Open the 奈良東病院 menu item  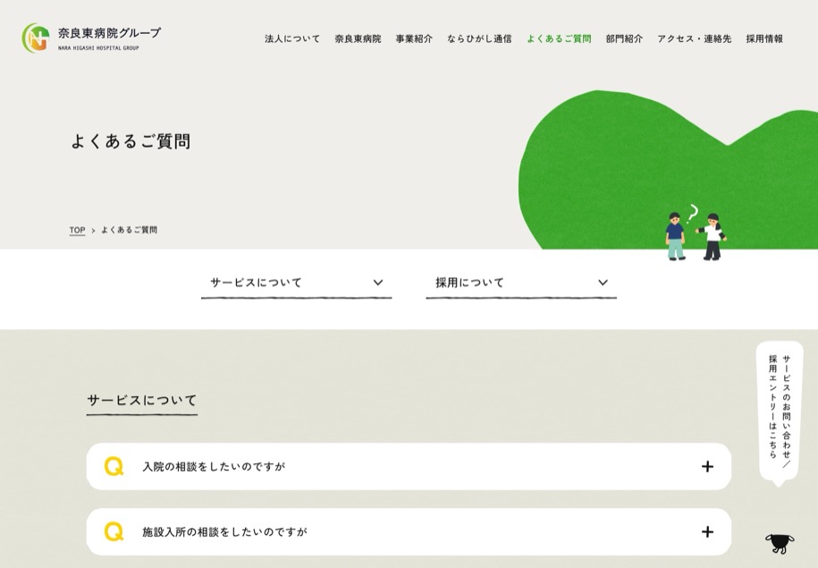[358, 38]
